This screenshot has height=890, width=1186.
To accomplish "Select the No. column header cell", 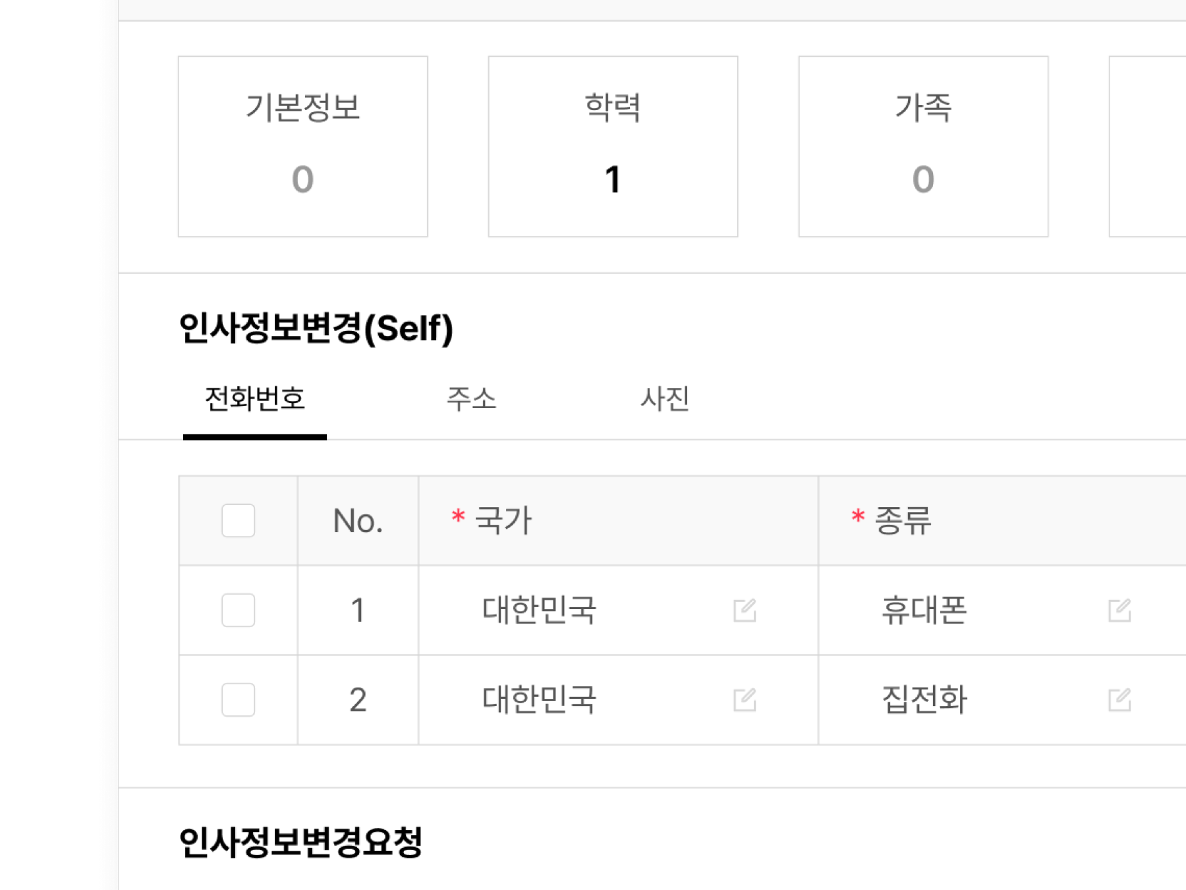I will (358, 521).
